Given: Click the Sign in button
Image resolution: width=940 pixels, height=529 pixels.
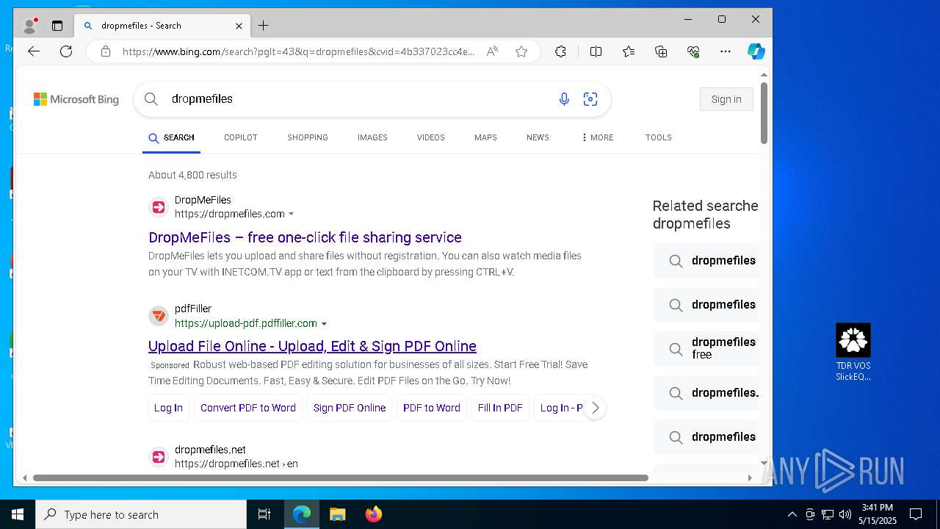Looking at the screenshot, I should pyautogui.click(x=726, y=99).
